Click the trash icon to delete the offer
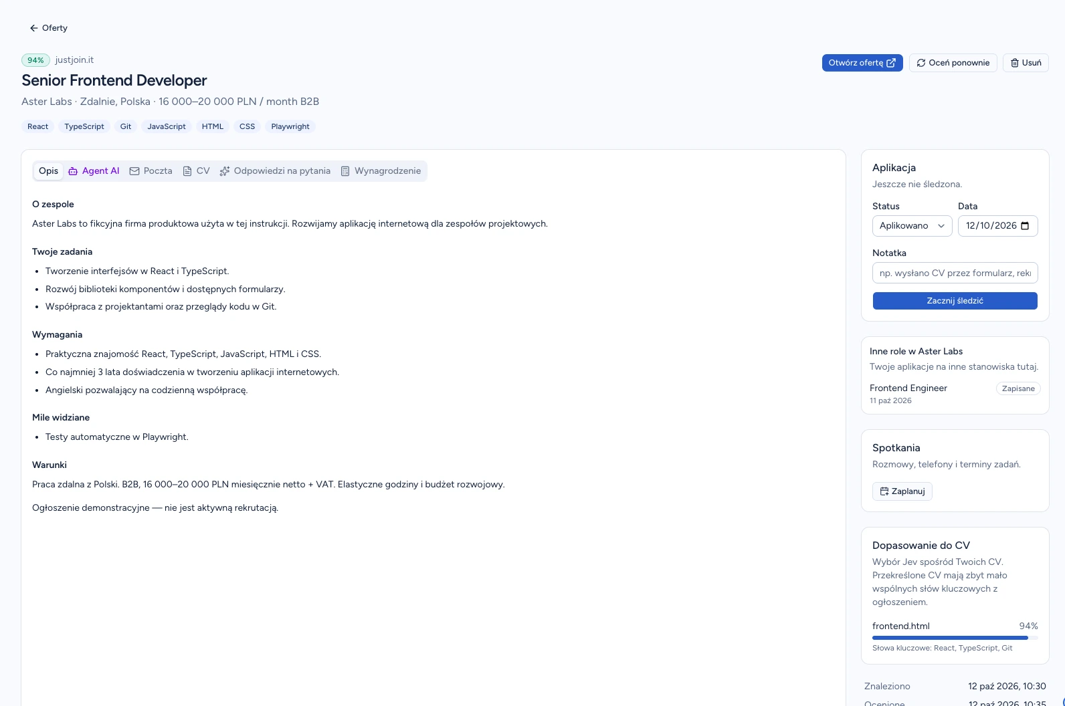The height and width of the screenshot is (706, 1065). [1015, 63]
